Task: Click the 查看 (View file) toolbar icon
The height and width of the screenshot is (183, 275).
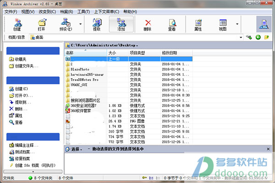Action: (x=172, y=25)
